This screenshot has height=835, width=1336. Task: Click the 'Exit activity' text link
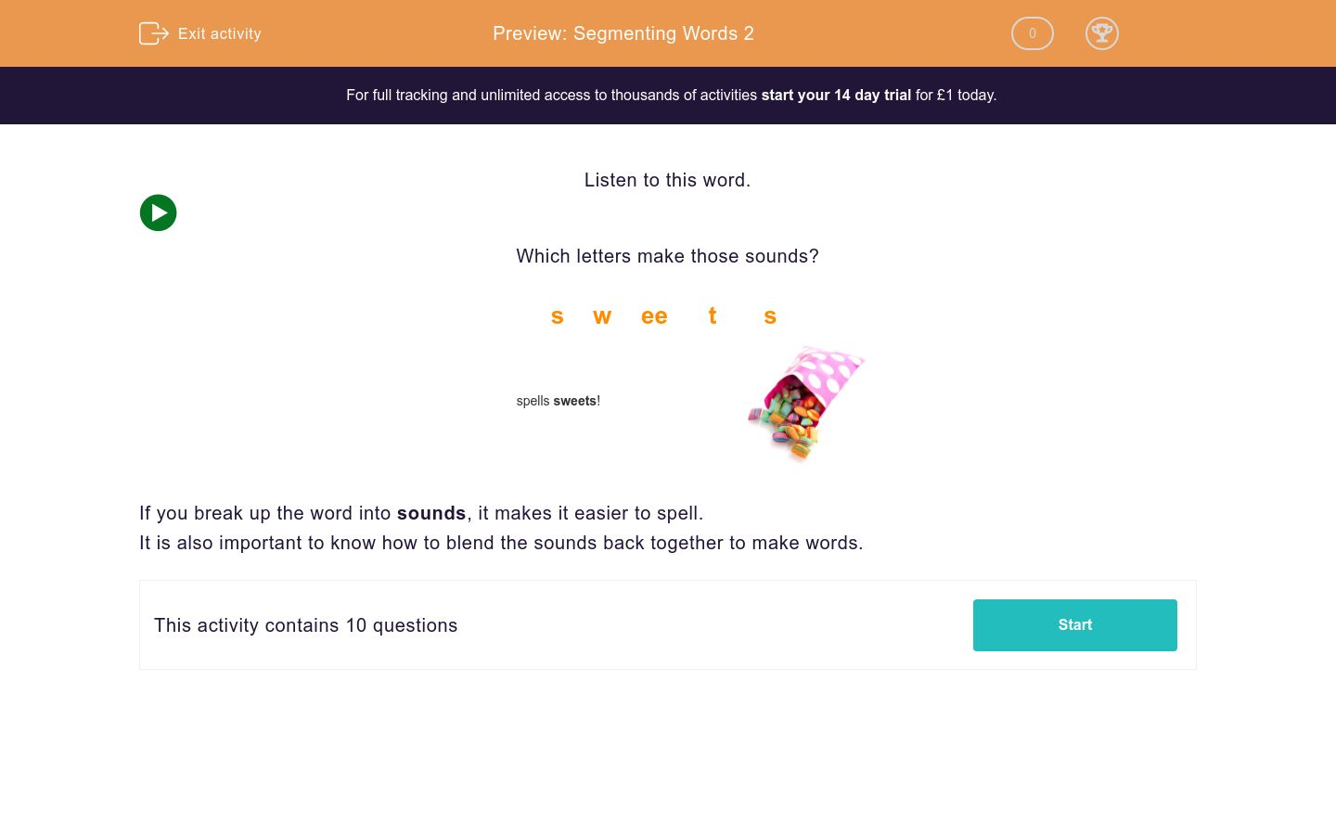[220, 33]
